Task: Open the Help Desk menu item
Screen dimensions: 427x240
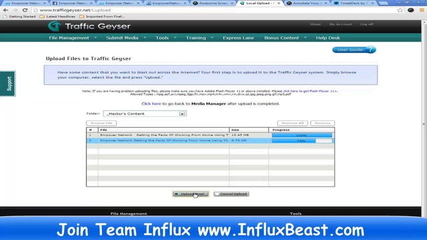Action: coord(328,38)
